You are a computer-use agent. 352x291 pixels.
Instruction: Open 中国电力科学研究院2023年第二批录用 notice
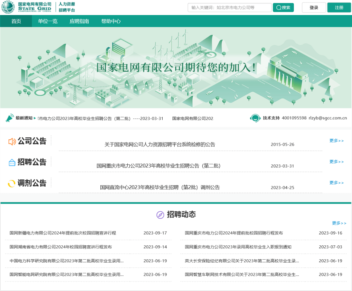coord(66,261)
